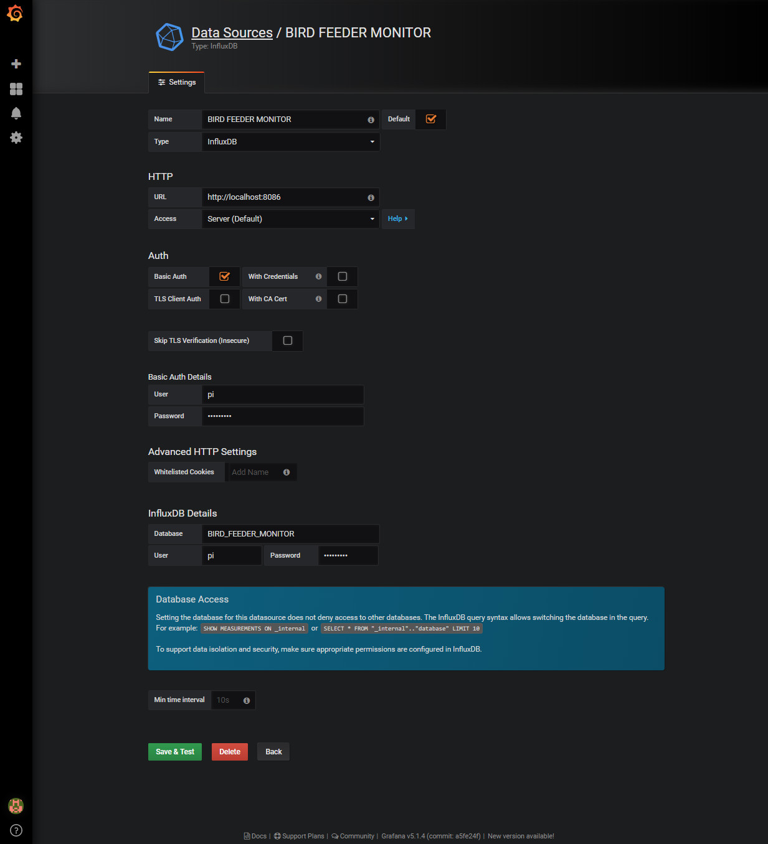
Task: Click the InfluxDB Details Password field
Action: pyautogui.click(x=348, y=556)
